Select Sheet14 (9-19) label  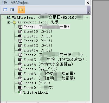point(38,50)
